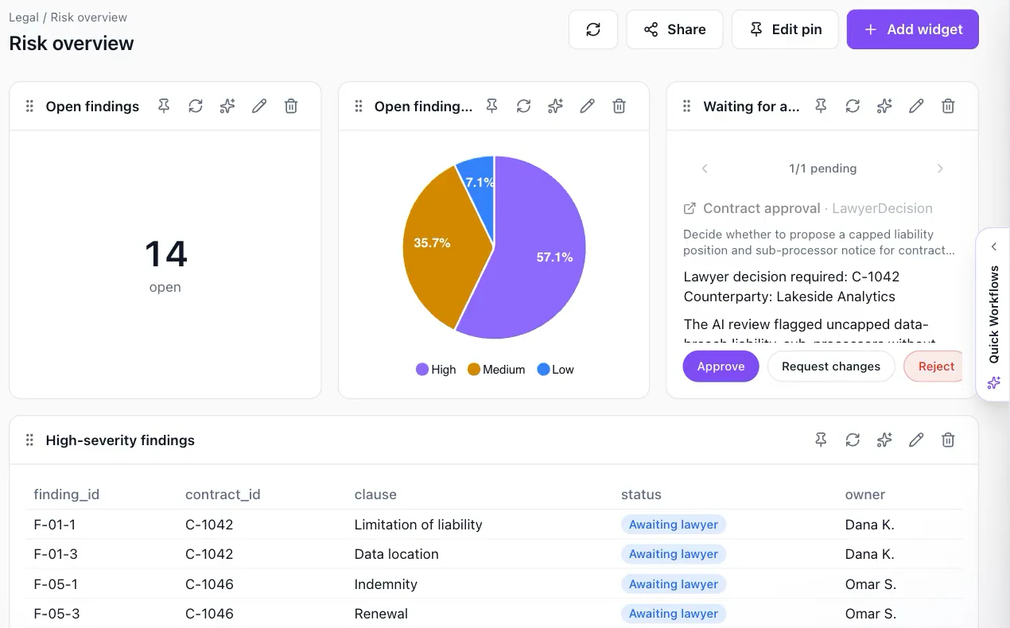The height and width of the screenshot is (628, 1010).
Task: Pin the pie chart widget
Action: (x=492, y=106)
